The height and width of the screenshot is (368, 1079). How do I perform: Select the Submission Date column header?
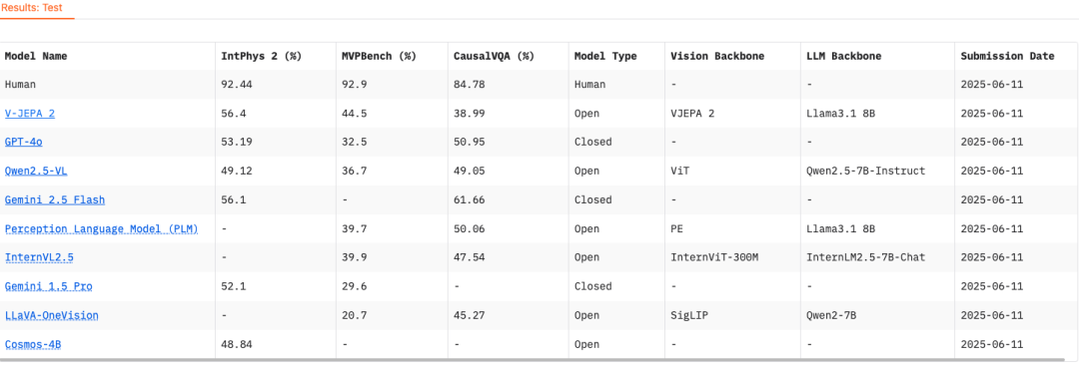tap(1007, 56)
